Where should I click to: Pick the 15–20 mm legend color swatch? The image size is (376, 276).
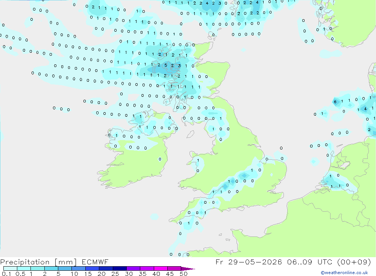(92, 268)
